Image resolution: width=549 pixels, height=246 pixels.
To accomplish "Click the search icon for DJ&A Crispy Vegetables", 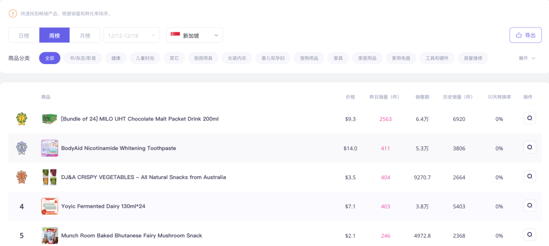I will (530, 176).
